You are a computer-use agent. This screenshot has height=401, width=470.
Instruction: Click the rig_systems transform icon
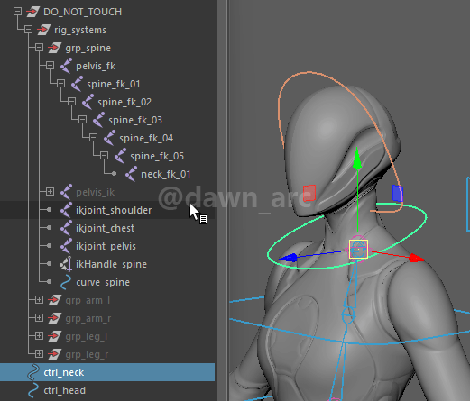coord(43,30)
